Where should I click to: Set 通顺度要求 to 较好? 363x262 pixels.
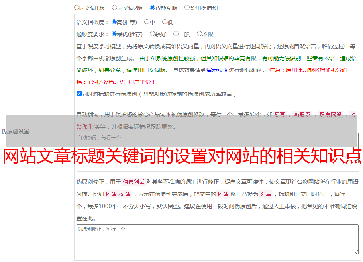point(152,34)
